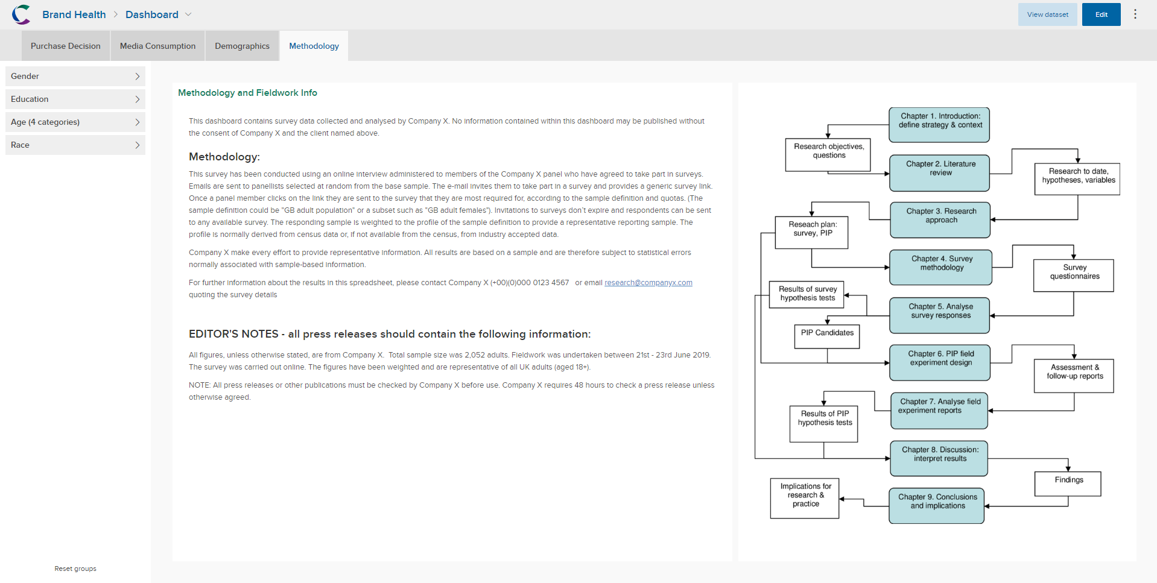Click the breadcrumb separator chevron icon

pos(116,14)
